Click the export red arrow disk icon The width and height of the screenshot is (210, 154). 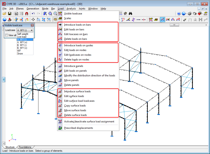click(x=200, y=13)
